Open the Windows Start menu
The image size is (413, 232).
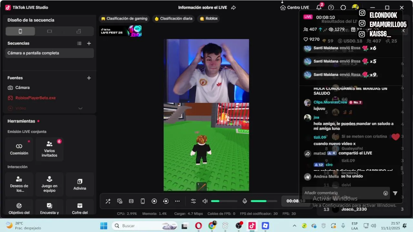pyautogui.click(x=104, y=226)
